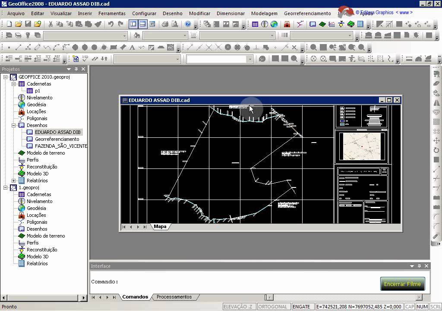Toggle ORTOGONAL mode in the status bar
The height and width of the screenshot is (311, 442).
click(273, 307)
